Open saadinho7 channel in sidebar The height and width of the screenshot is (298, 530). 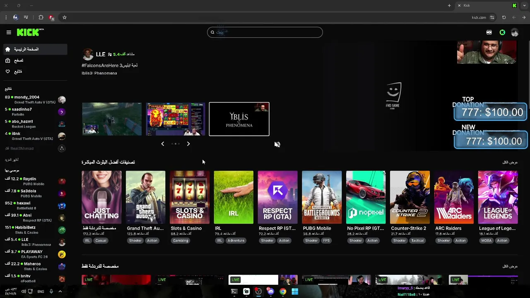coord(35,112)
